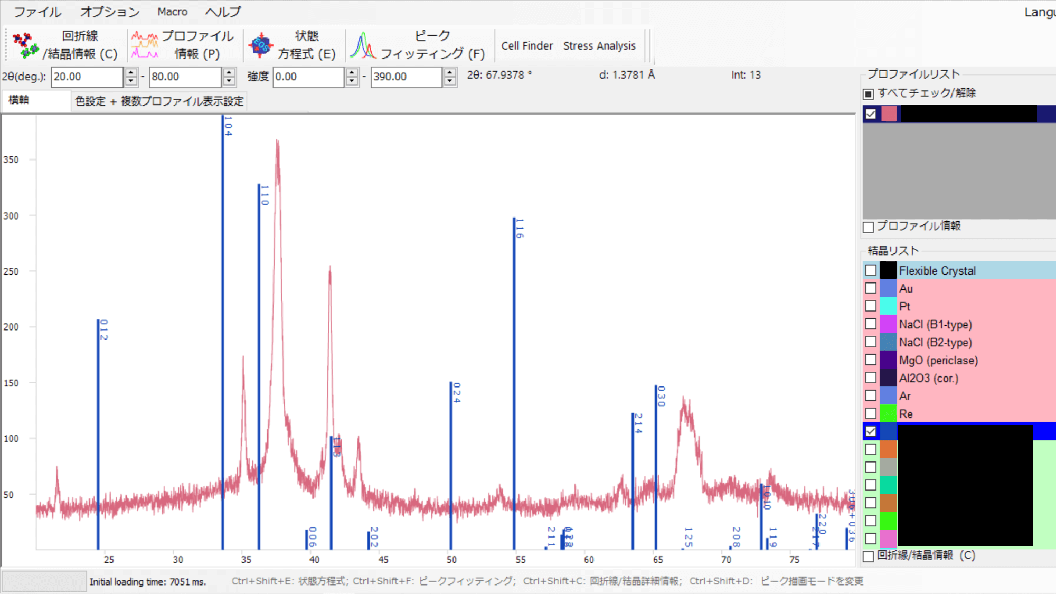Open the オプション menu
The image size is (1056, 594).
pyautogui.click(x=110, y=12)
